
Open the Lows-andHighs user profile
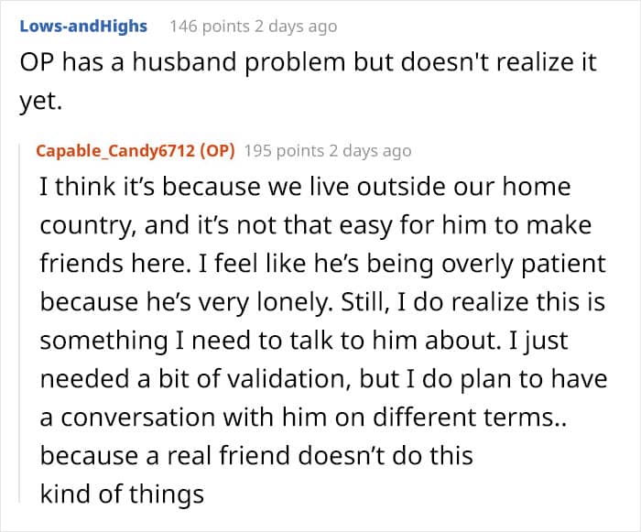[82, 26]
